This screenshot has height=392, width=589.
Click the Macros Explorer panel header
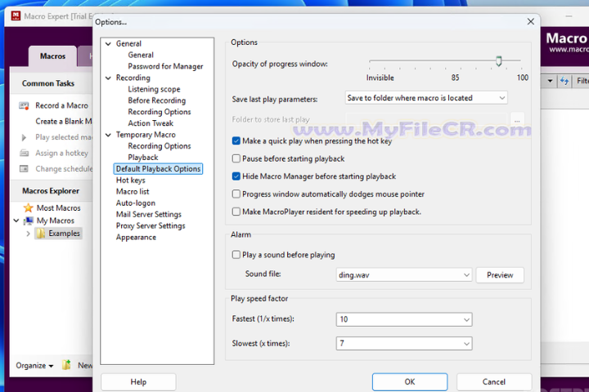51,191
